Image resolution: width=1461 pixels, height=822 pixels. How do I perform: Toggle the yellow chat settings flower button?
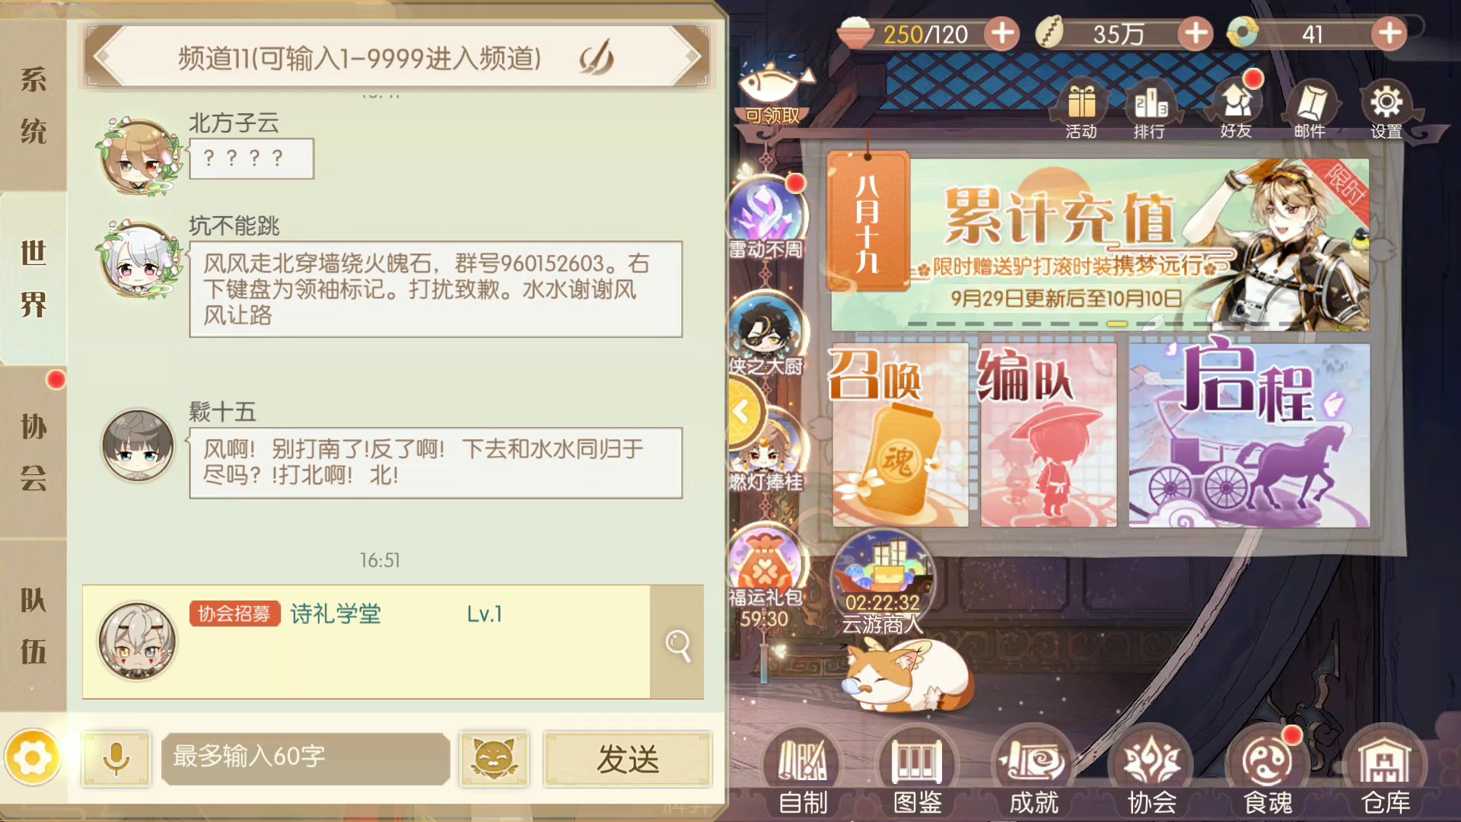pos(32,757)
